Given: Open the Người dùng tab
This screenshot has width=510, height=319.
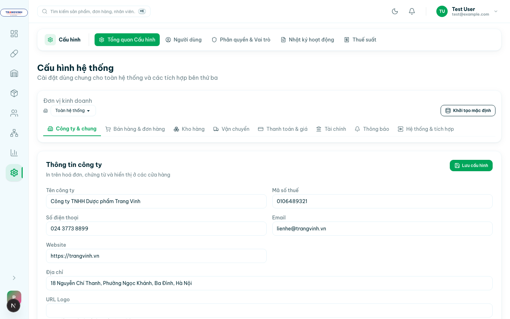Looking at the screenshot, I should (183, 40).
